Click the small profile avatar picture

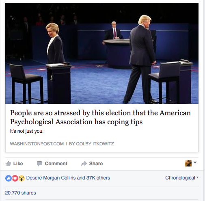click(188, 163)
